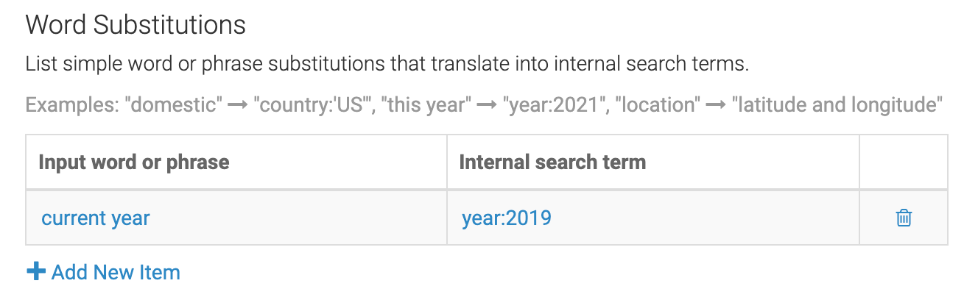Delete the "current year" substitution row

point(904,218)
